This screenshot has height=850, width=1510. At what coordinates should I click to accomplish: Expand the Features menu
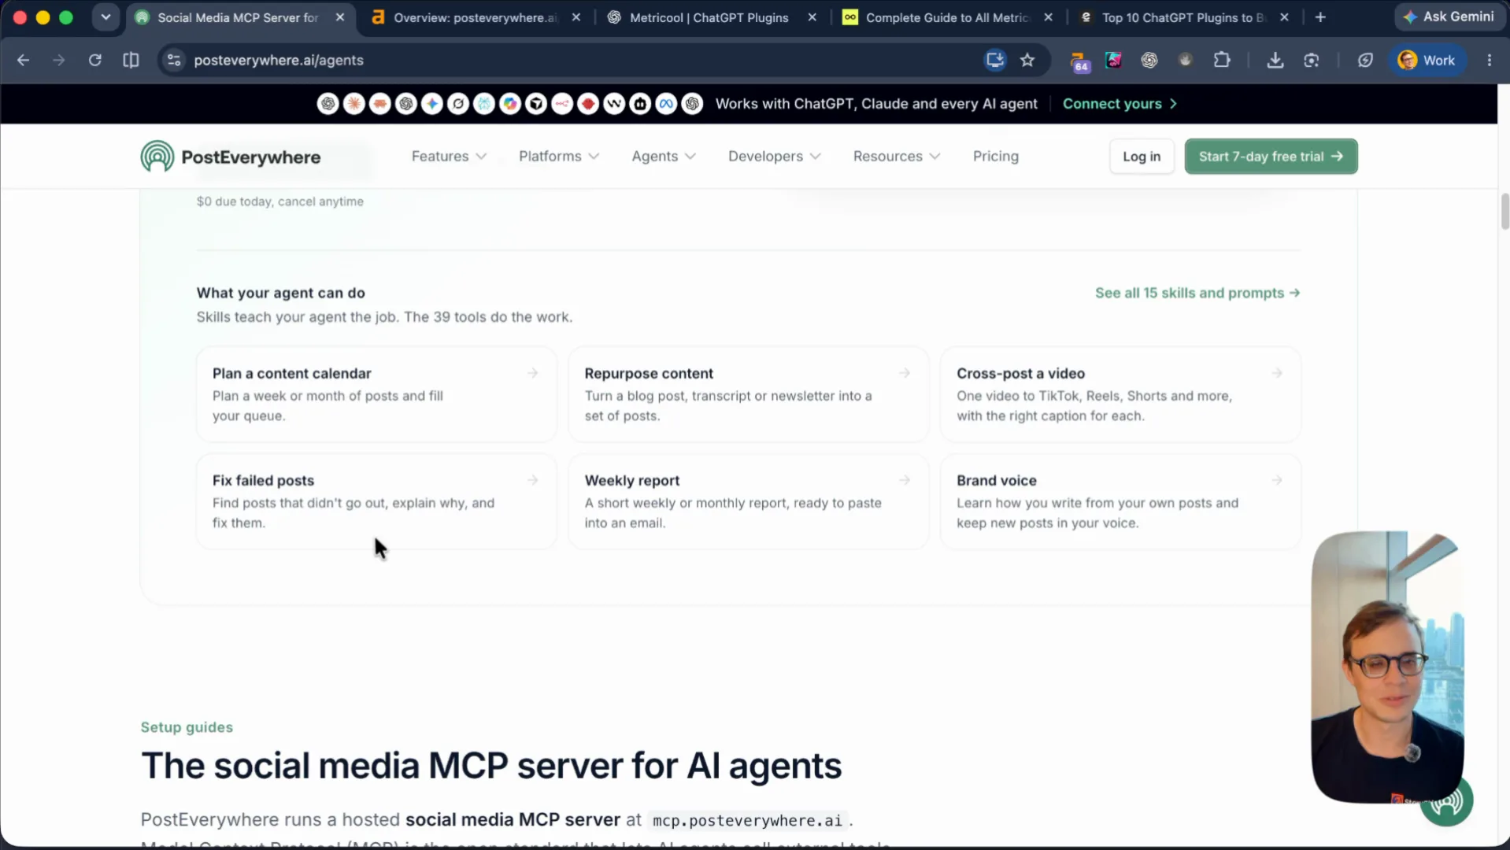(x=449, y=156)
